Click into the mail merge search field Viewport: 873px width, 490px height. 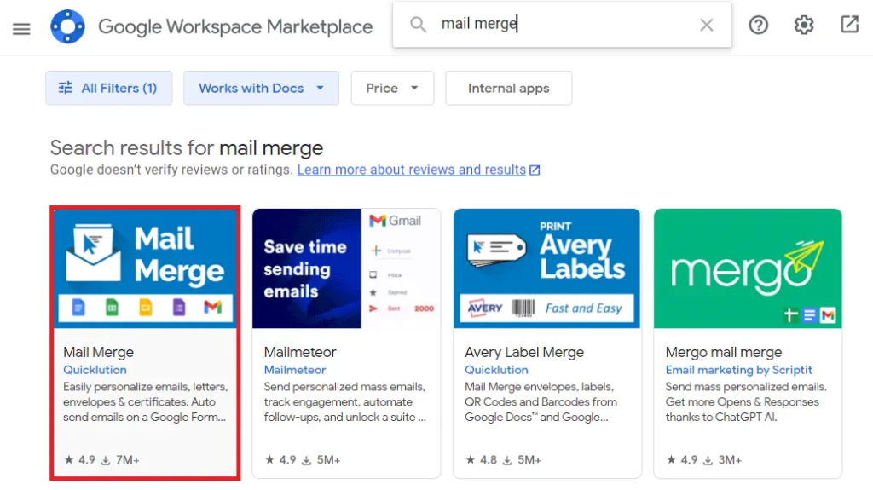[563, 25]
